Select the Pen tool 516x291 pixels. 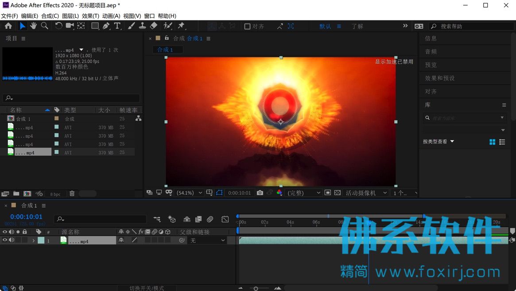pyautogui.click(x=106, y=26)
